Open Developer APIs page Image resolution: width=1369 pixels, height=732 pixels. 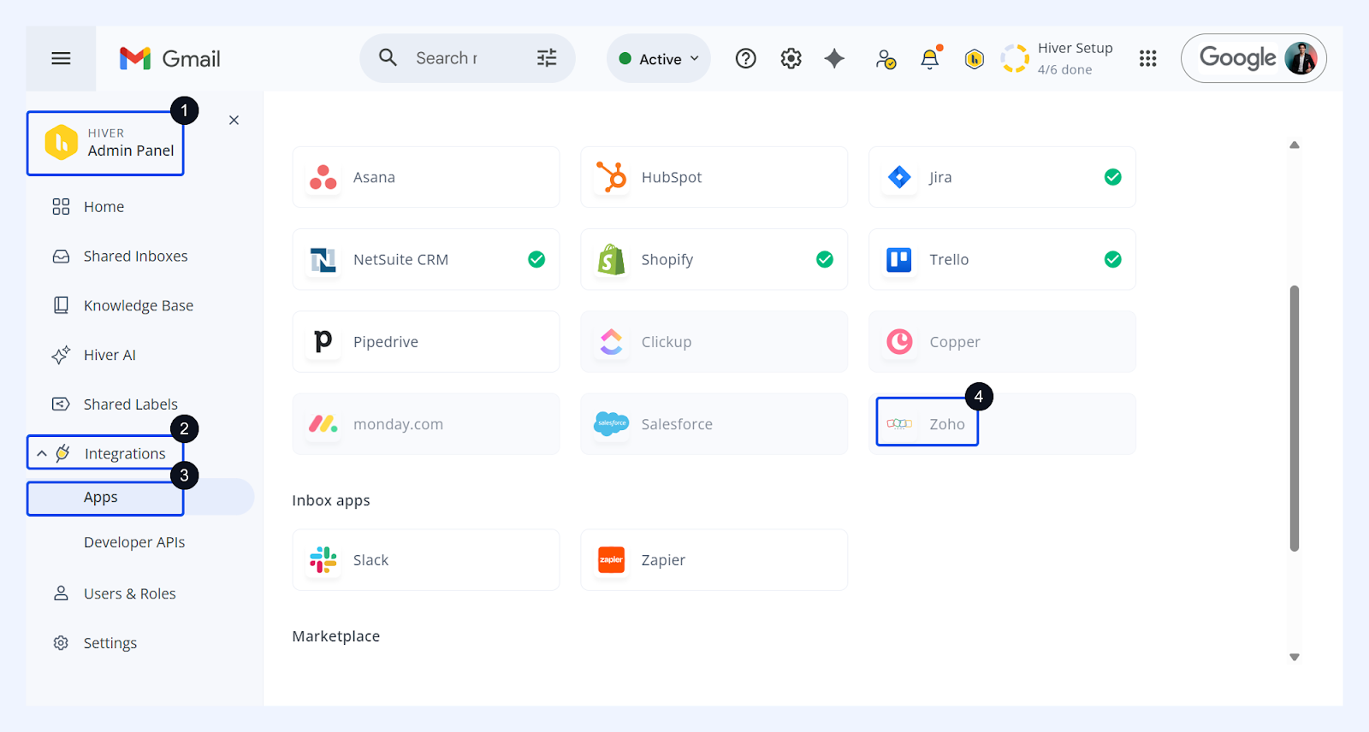(134, 542)
